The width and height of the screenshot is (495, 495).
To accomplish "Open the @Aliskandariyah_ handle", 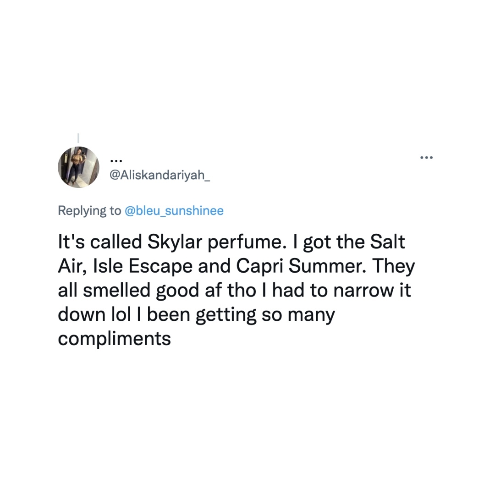I will point(160,175).
